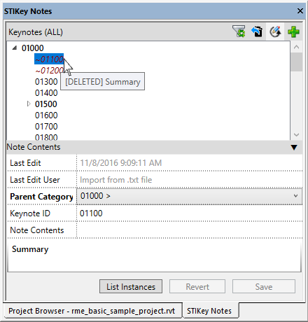Click the Save button
308x322 pixels.
pyautogui.click(x=264, y=286)
